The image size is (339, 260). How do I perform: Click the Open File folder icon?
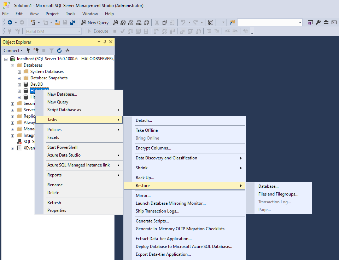coord(57,22)
